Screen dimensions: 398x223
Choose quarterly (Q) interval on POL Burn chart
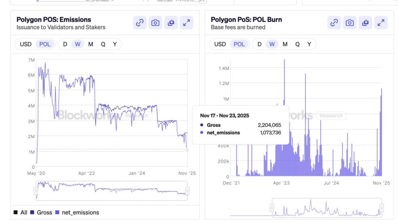pos(297,44)
